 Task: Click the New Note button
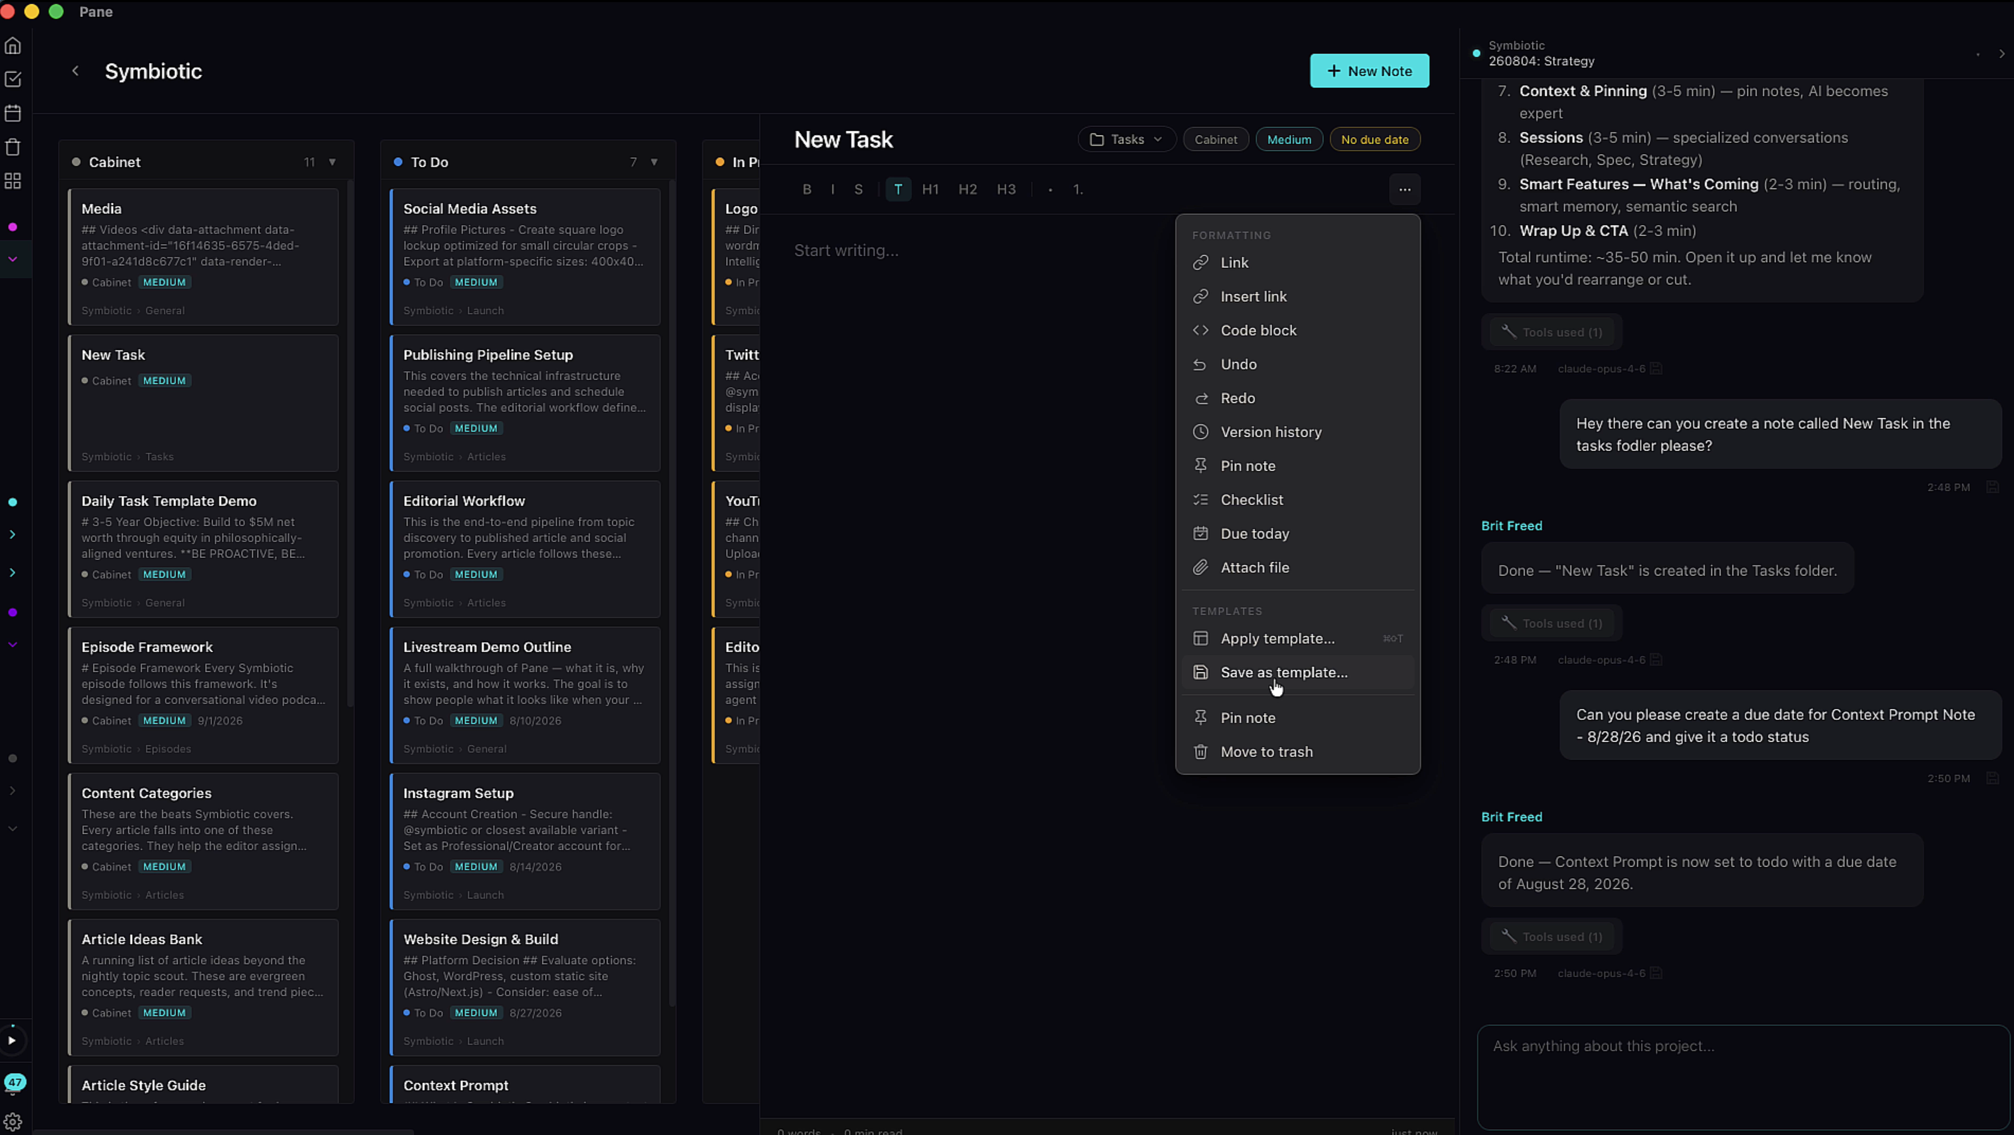point(1369,71)
